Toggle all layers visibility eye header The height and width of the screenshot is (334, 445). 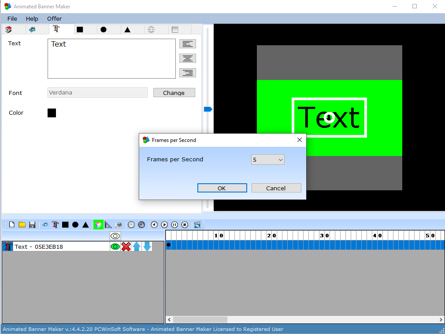pyautogui.click(x=115, y=236)
